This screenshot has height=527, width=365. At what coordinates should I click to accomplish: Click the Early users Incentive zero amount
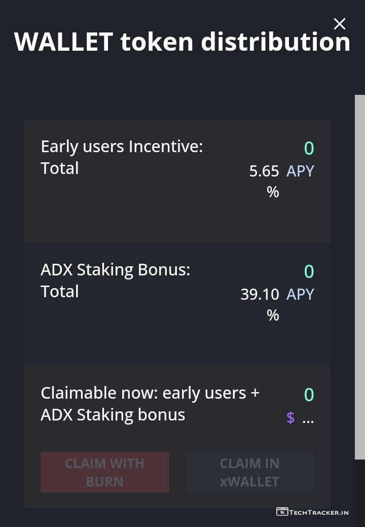click(x=309, y=148)
